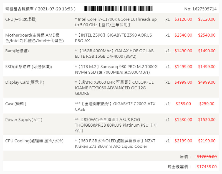Click the Intel Core i7-11700K product description

point(116,22)
